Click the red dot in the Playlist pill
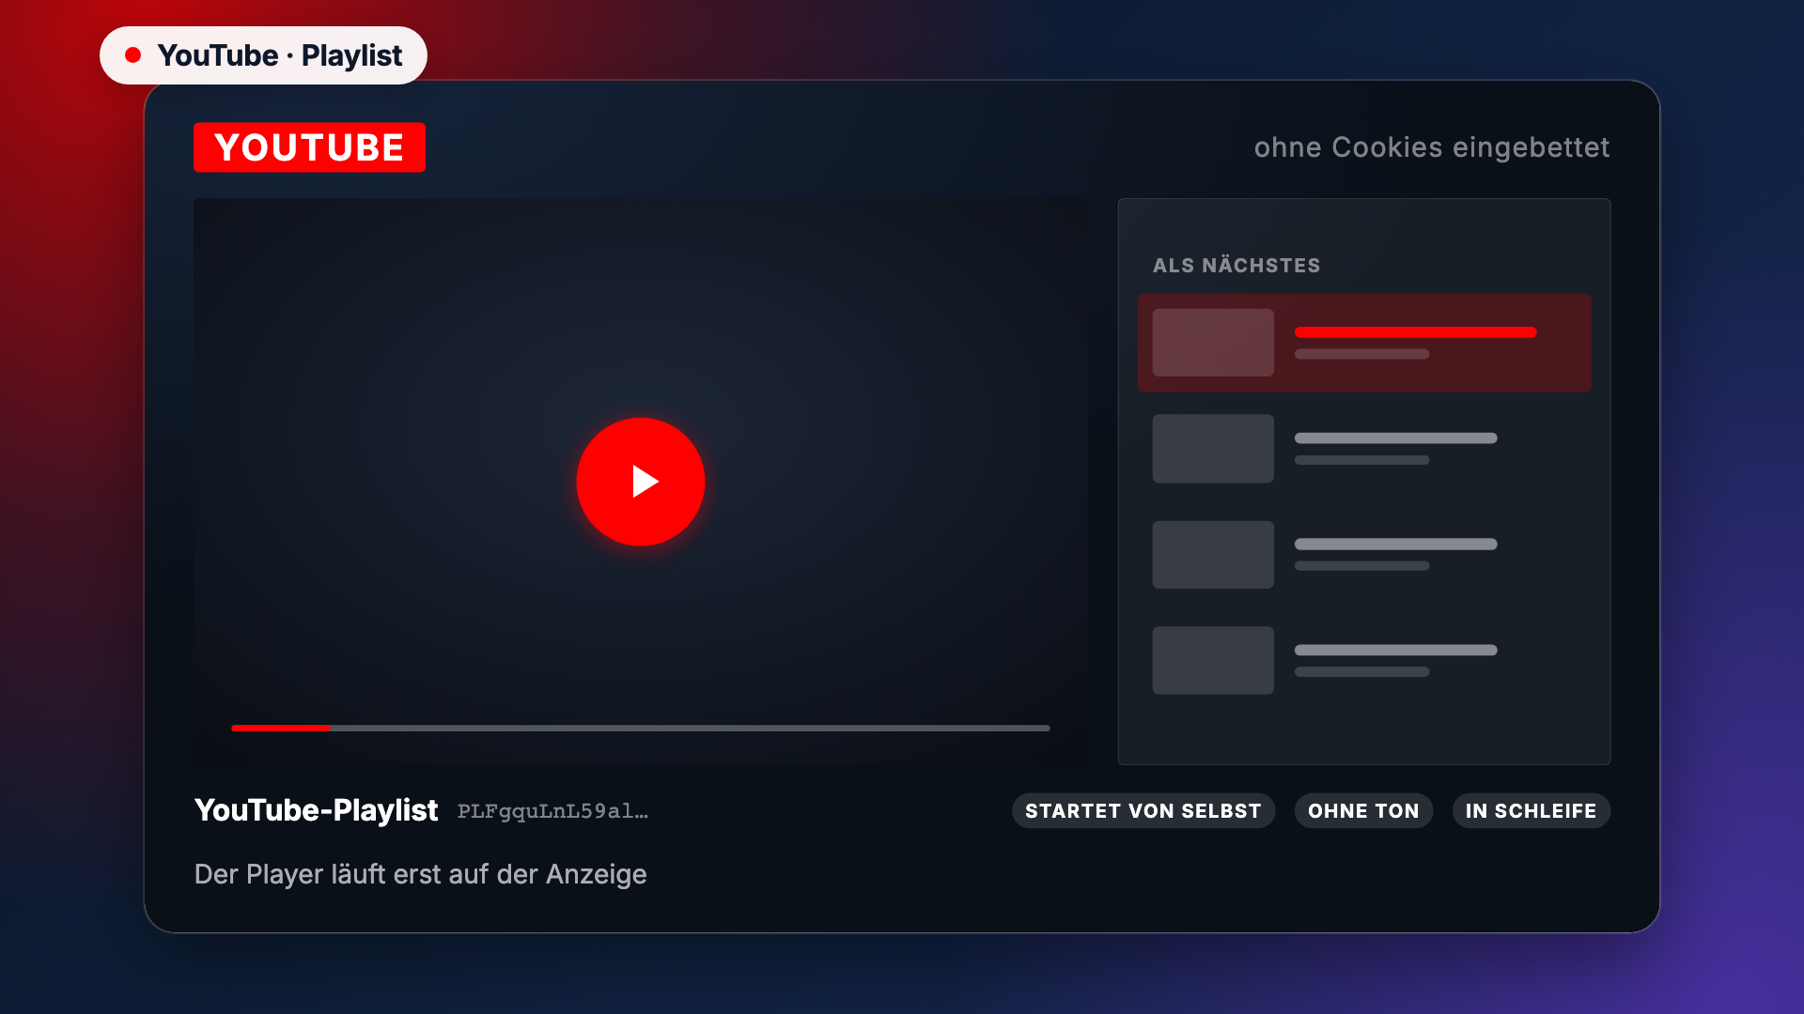Screen dimensions: 1804x1014 [x=133, y=55]
